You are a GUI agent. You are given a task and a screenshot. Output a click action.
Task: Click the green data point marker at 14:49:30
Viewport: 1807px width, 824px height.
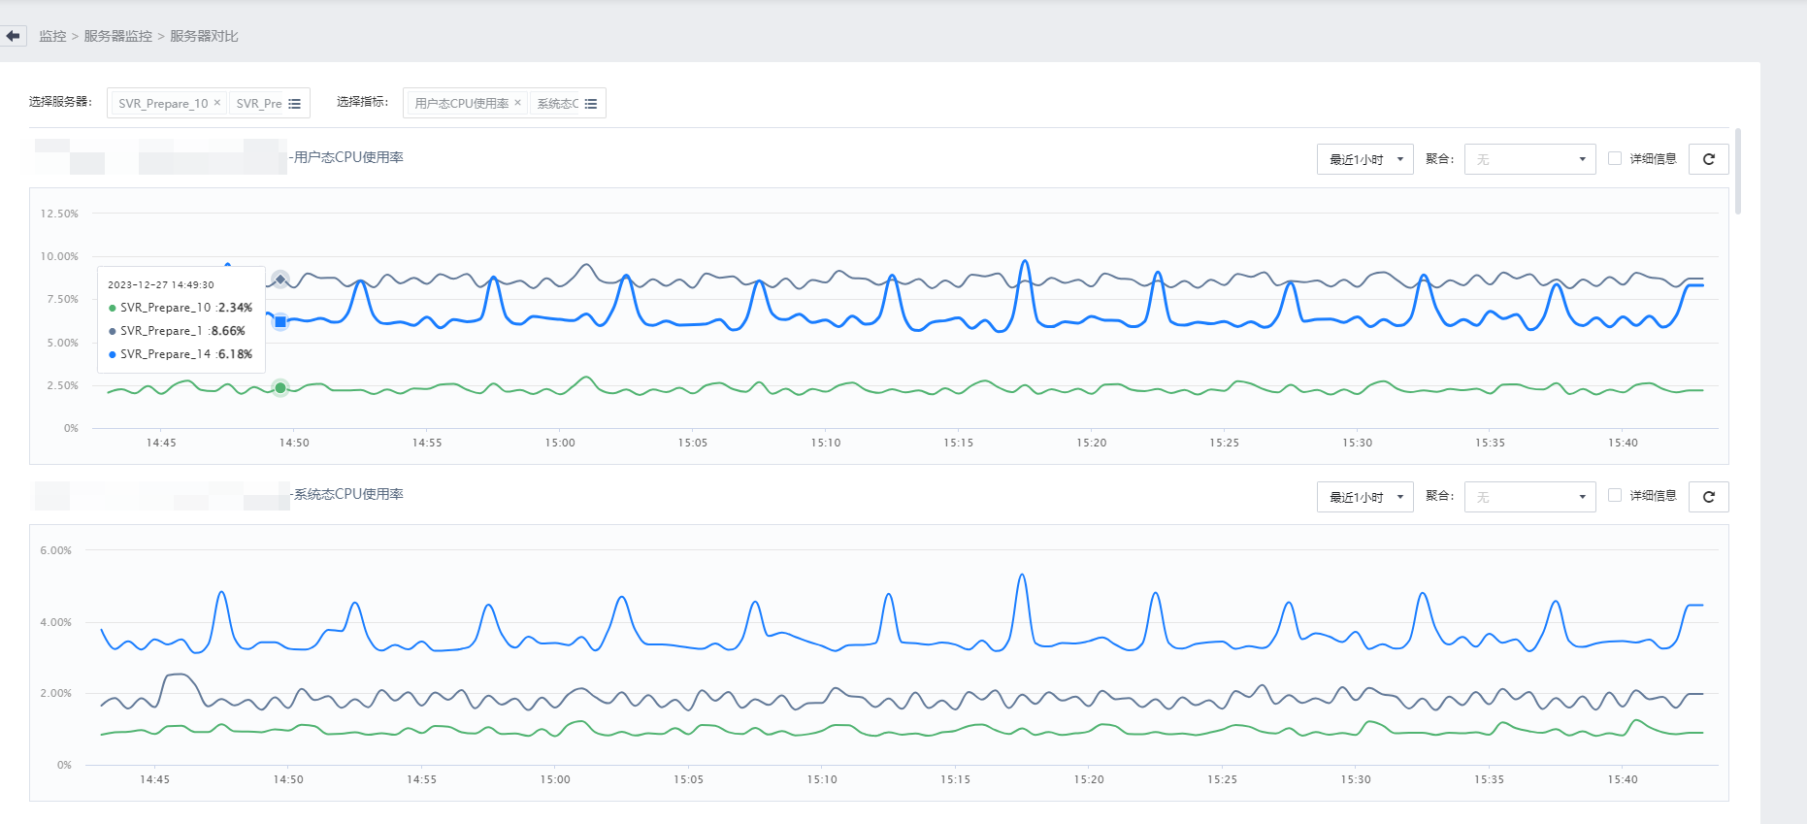click(x=280, y=388)
